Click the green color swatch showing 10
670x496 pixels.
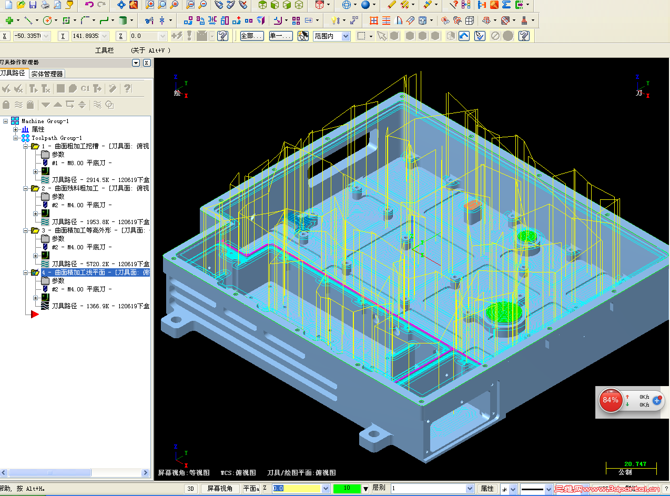[x=347, y=489]
